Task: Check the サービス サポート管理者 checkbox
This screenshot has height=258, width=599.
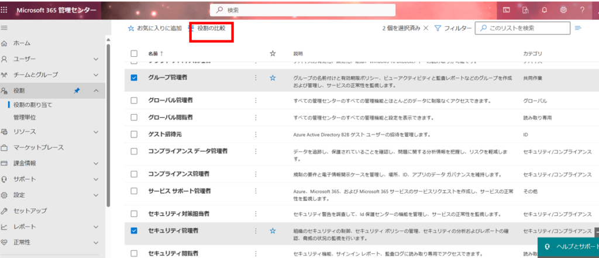Action: (134, 191)
